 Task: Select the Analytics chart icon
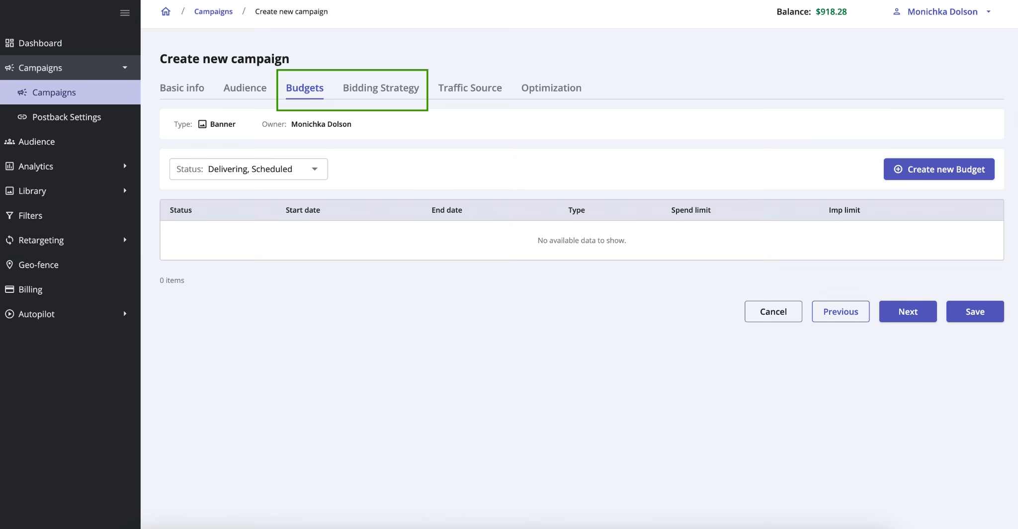[x=9, y=166]
